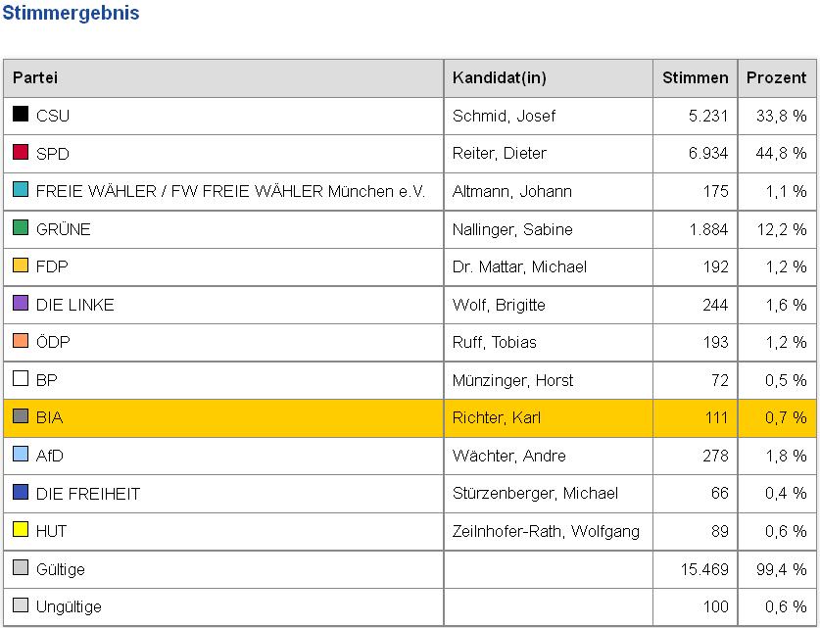Click the yellow-orange FDP color square
820x628 pixels.
pyautogui.click(x=21, y=266)
